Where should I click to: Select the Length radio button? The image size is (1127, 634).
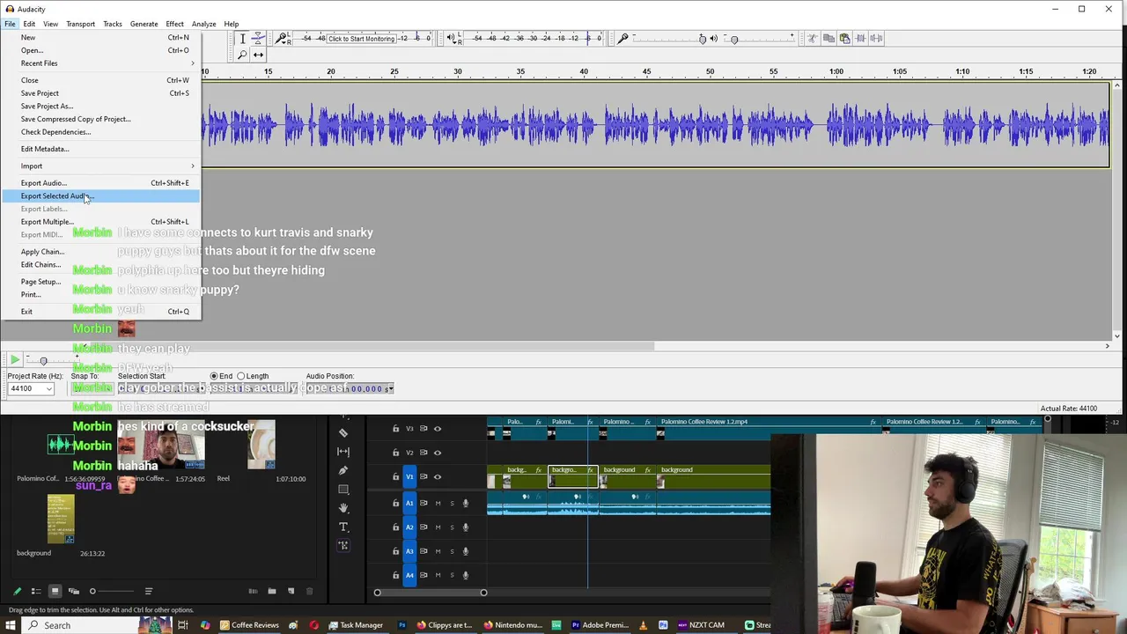(x=240, y=376)
